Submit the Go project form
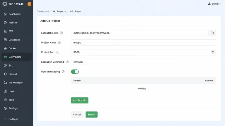Viewport: 225px width, 126px height. tap(91, 114)
